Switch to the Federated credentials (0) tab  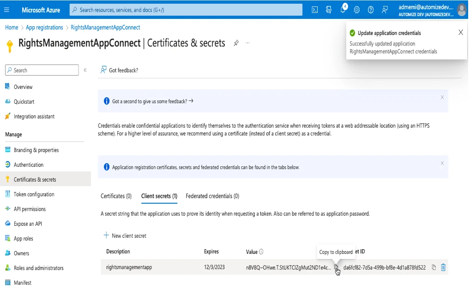[x=212, y=196]
